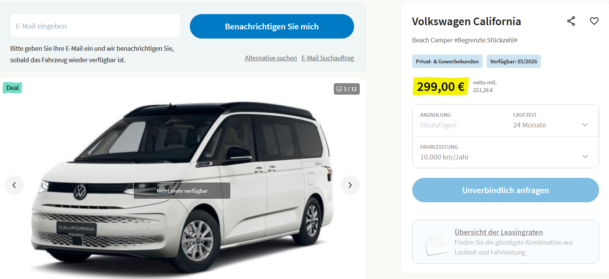Show previous car image with left arrow
Viewport: 609px width, 279px height.
coord(14,185)
